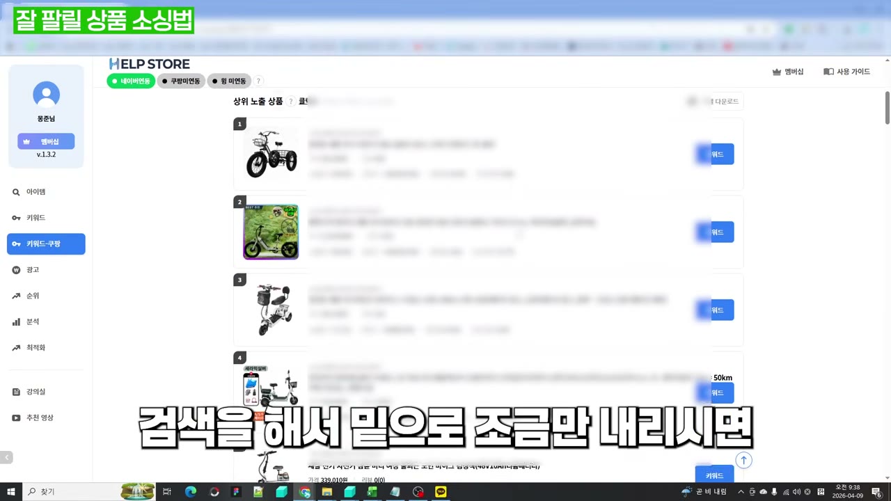Click the taskbar 찾기 search box
This screenshot has height=501, width=891.
pyautogui.click(x=90, y=492)
